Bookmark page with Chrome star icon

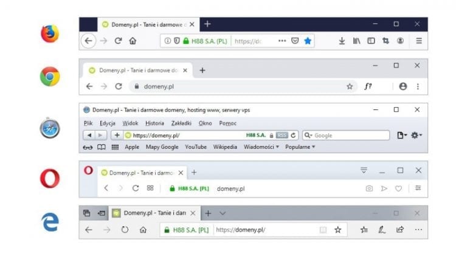[350, 86]
